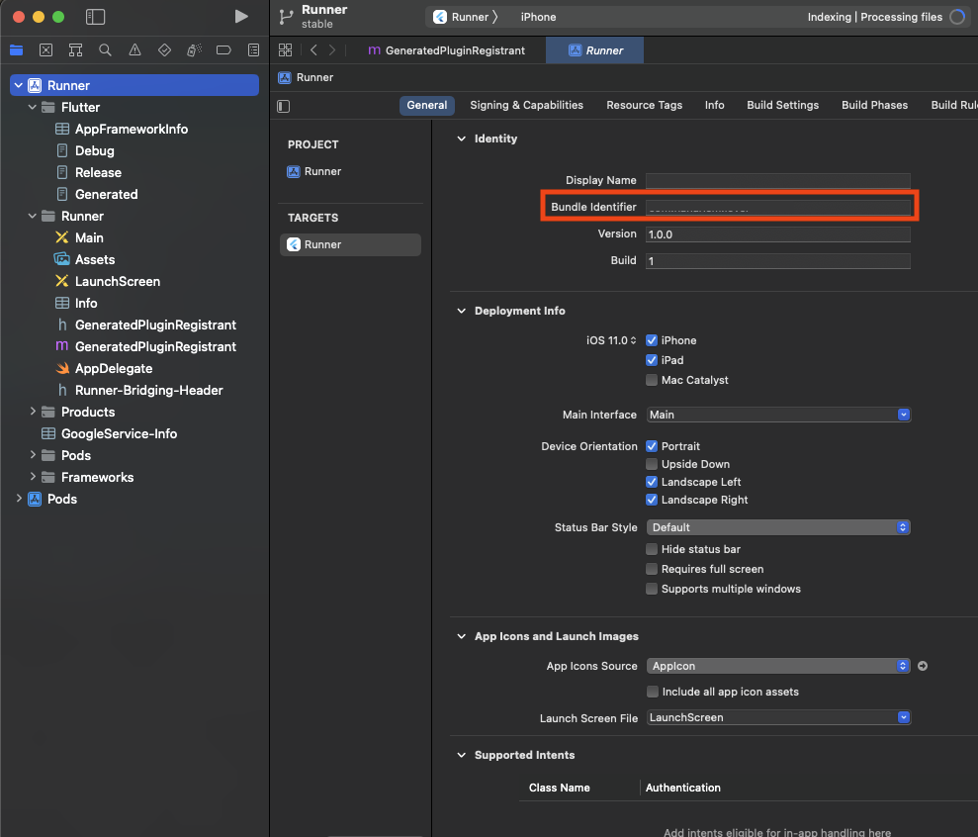
Task: Open the iOS 11.0 deployment target popup
Action: point(611,340)
